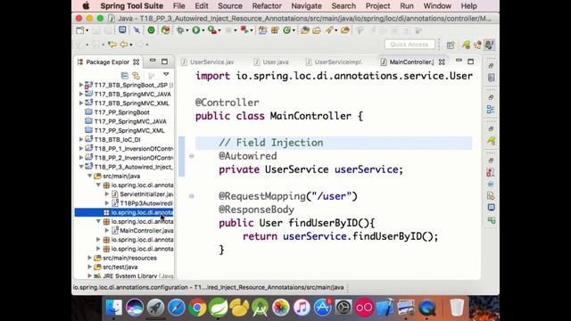The width and height of the screenshot is (571, 321).
Task: Open the Apple menu
Action: click(86, 6)
